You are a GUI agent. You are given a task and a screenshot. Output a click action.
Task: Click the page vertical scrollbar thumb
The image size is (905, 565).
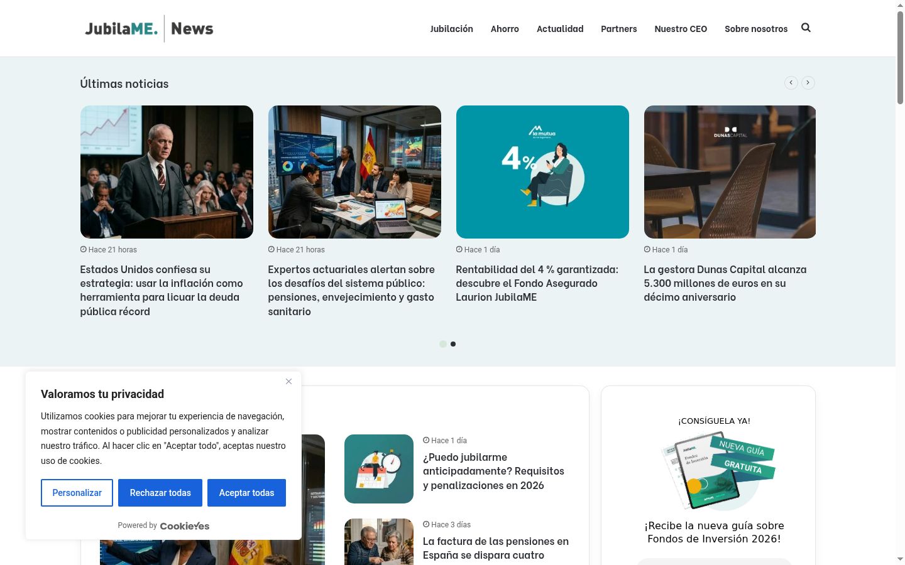pos(900,56)
